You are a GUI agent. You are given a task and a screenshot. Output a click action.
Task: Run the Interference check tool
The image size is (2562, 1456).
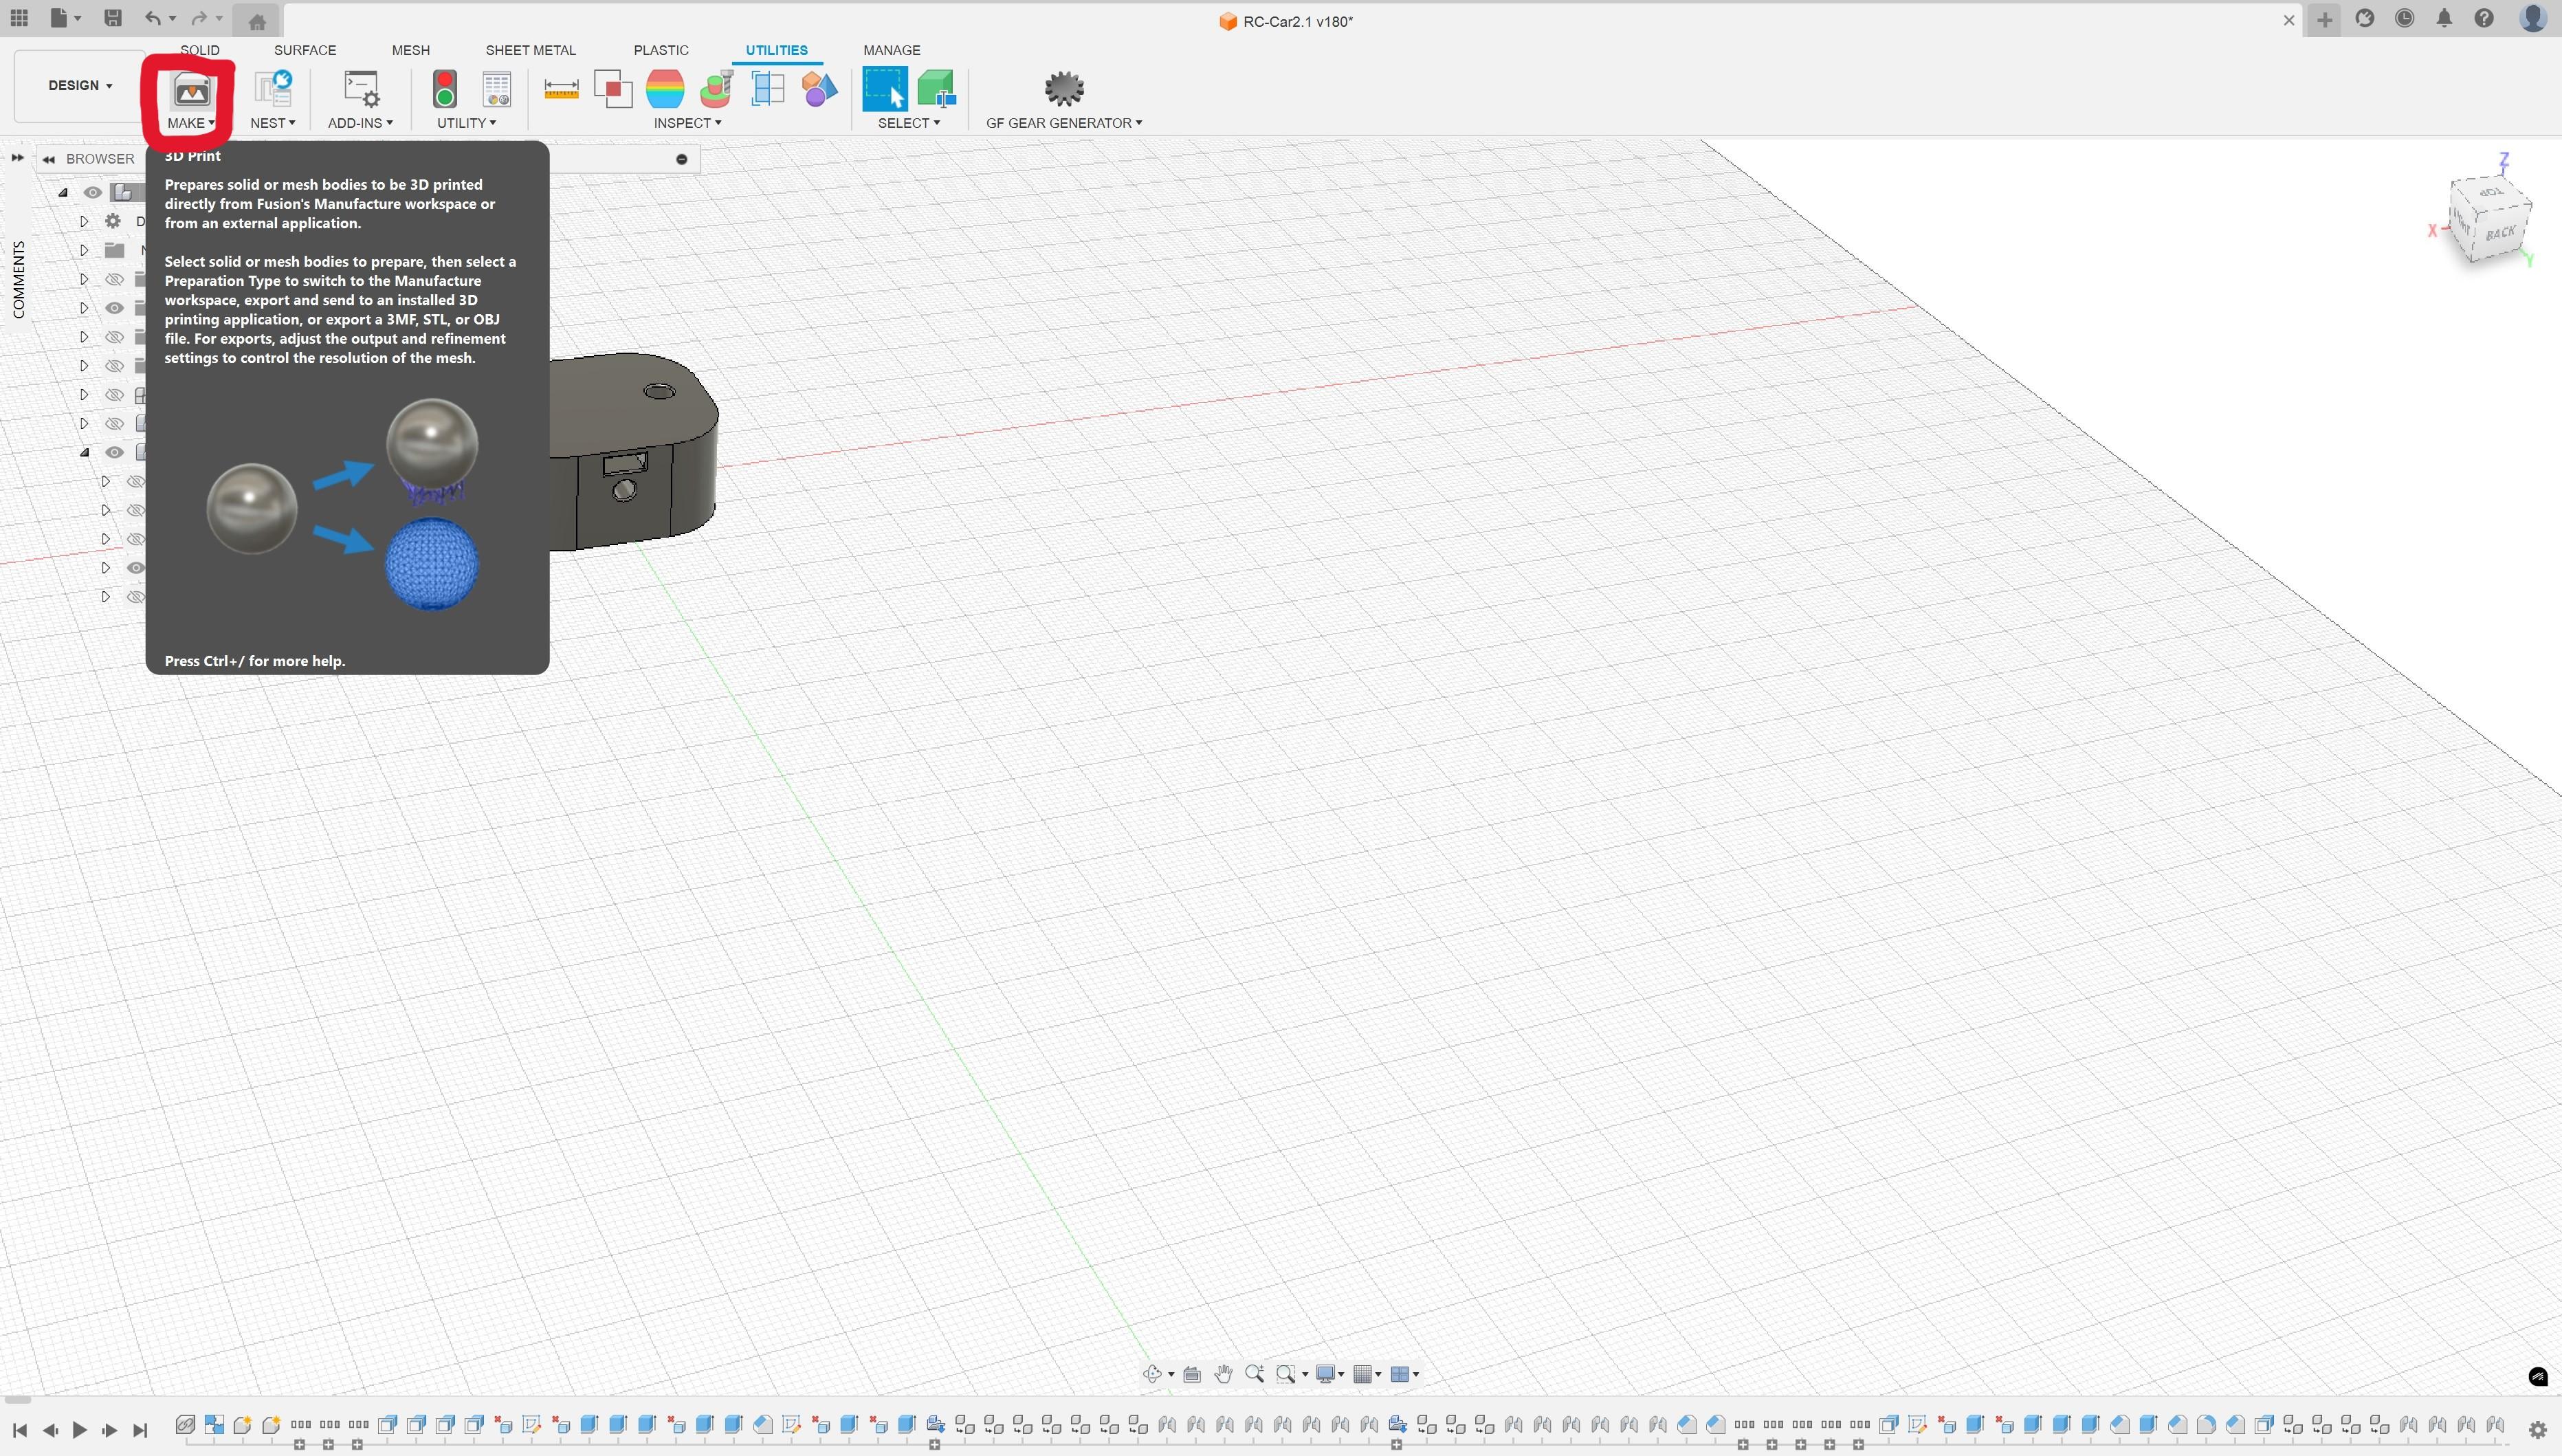tap(613, 89)
